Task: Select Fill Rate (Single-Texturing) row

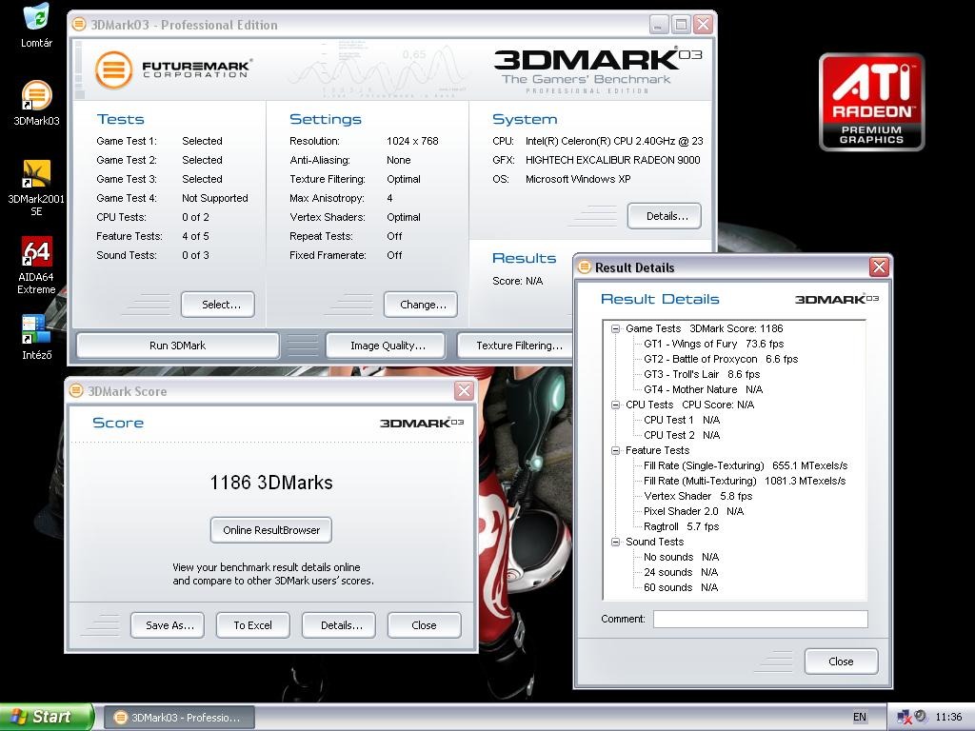Action: pos(746,465)
